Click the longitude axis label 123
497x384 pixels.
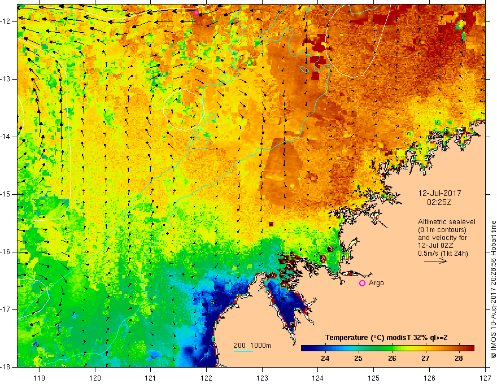pyautogui.click(x=262, y=378)
